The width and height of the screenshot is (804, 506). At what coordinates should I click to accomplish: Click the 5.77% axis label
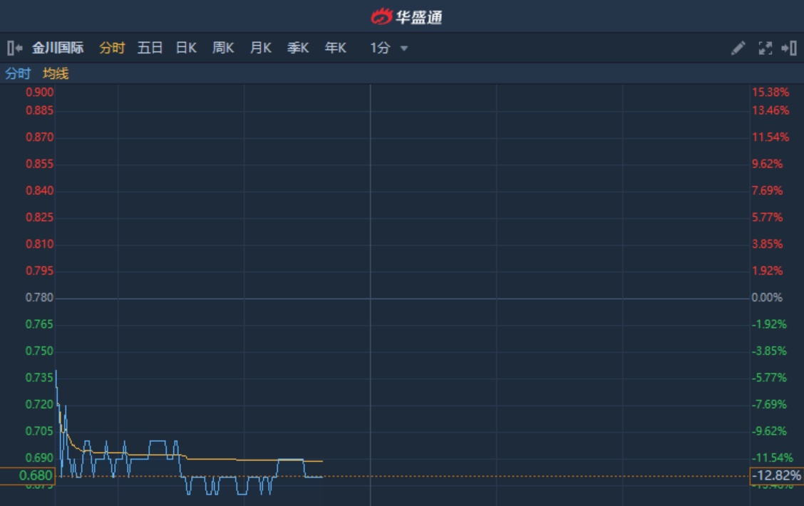click(x=767, y=217)
